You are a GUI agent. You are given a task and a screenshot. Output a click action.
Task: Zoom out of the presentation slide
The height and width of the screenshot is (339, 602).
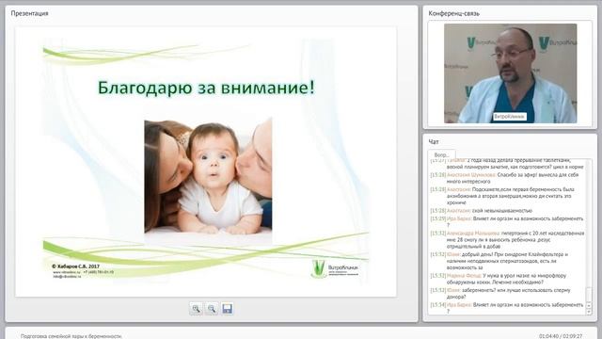point(212,309)
